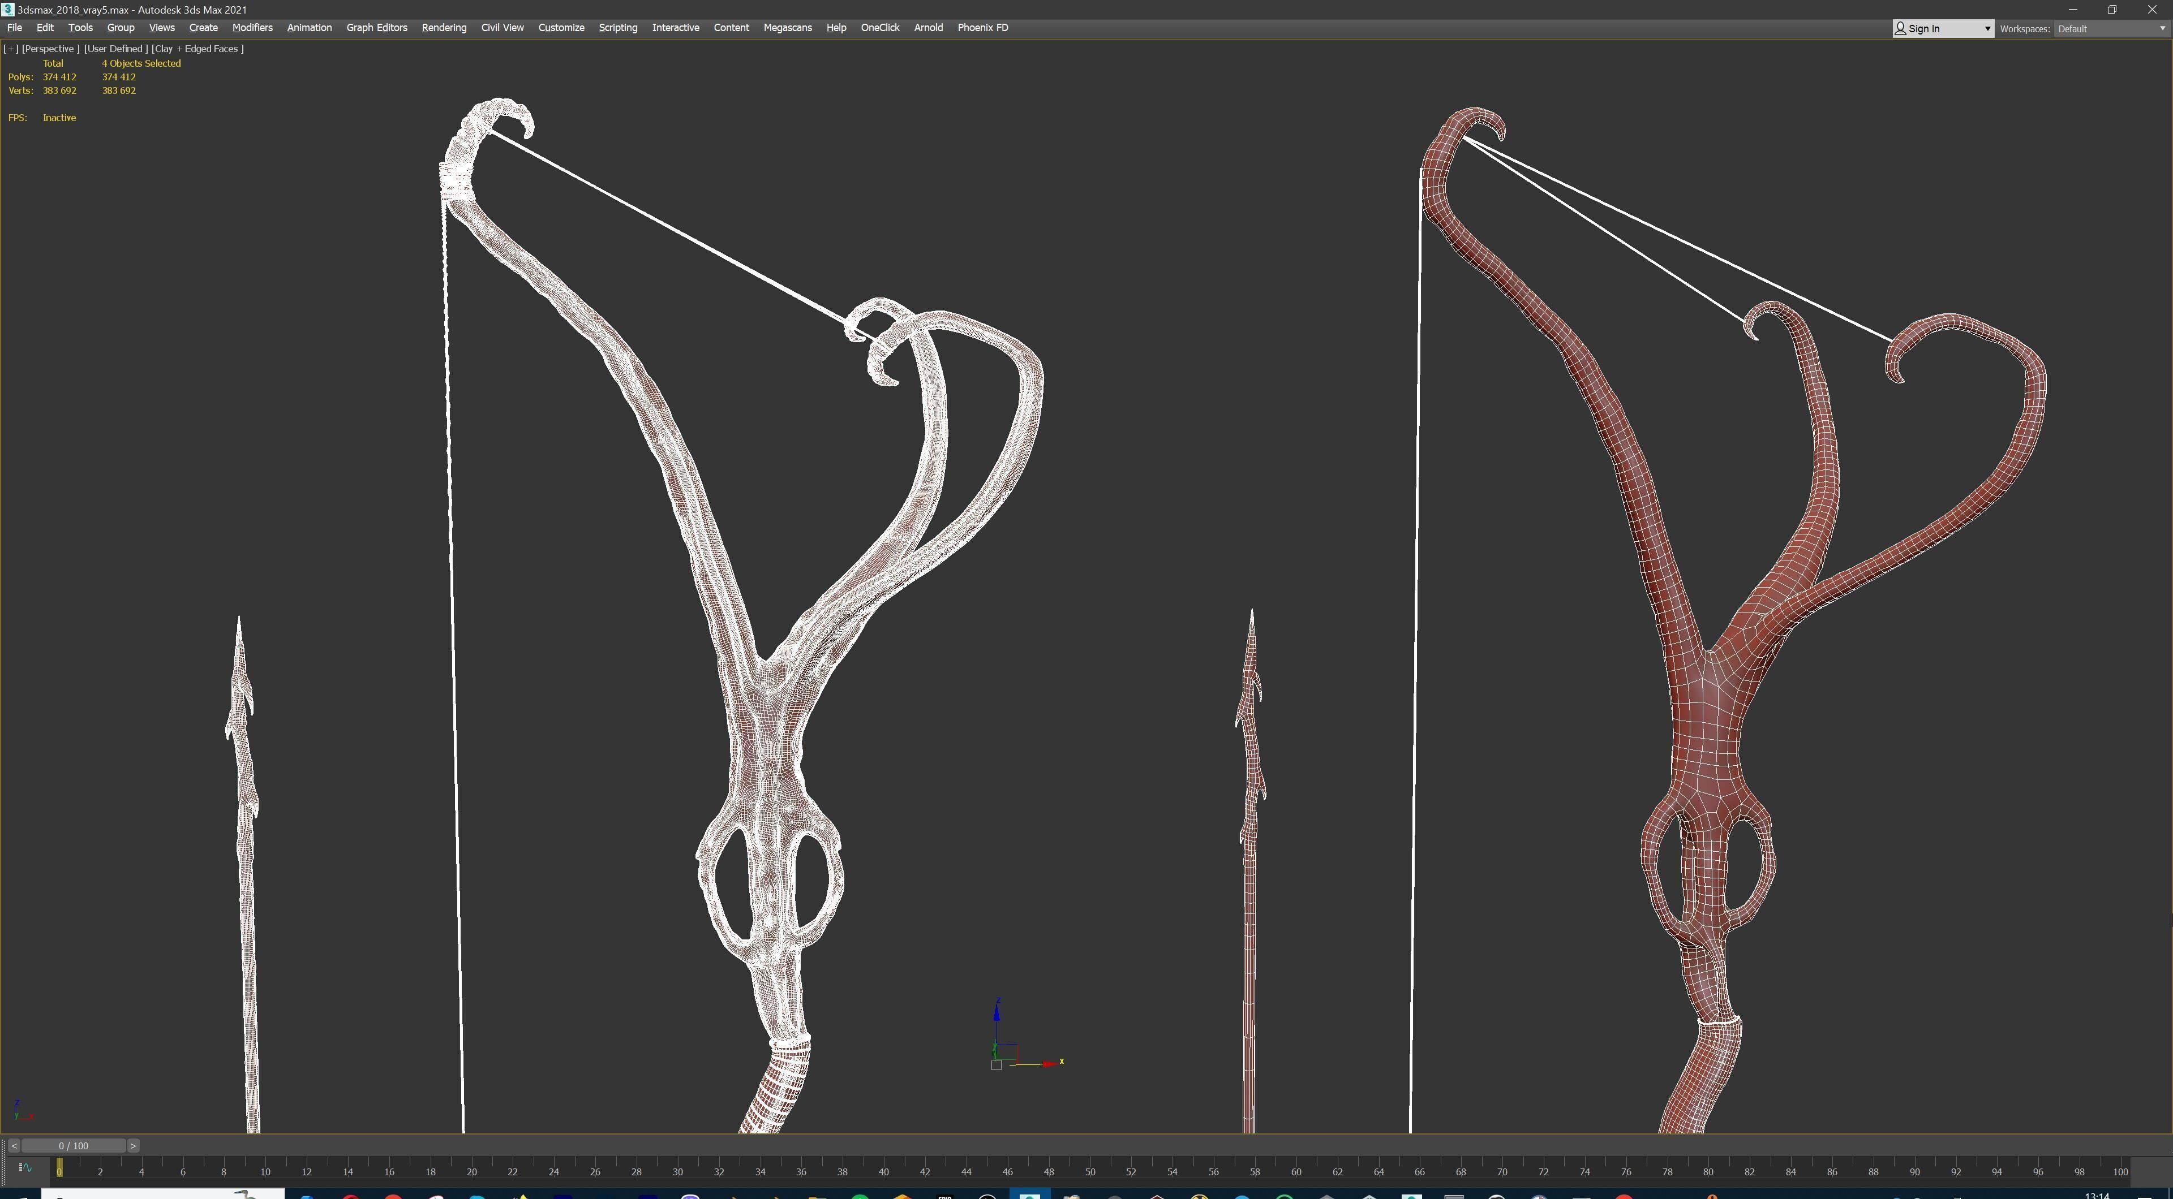Viewport: 2173px width, 1199px height.
Task: Click the 0 / 100 time slider handle
Action: coord(74,1146)
